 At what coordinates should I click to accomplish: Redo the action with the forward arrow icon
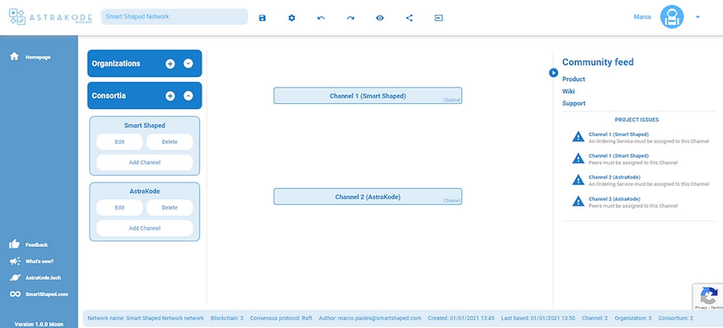point(350,18)
